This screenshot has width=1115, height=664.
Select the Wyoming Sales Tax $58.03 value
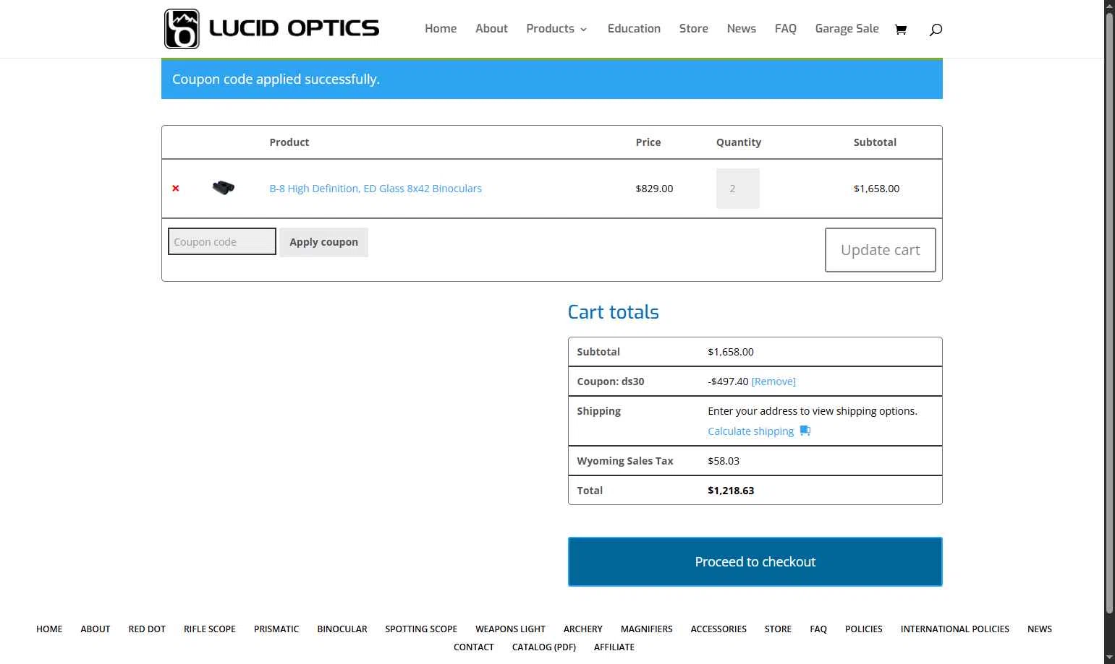click(724, 461)
